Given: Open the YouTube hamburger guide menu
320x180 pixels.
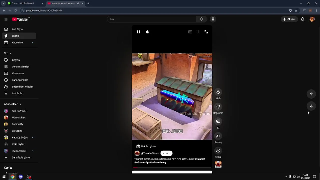Looking at the screenshot, I should click(6, 19).
